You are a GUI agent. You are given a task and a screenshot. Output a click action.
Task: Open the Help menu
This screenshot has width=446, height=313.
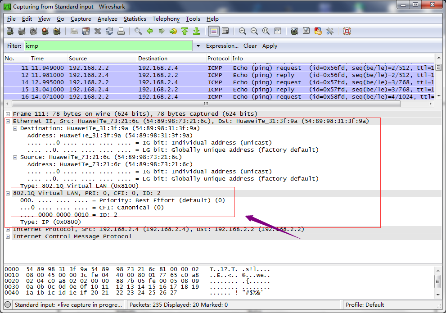pos(212,19)
